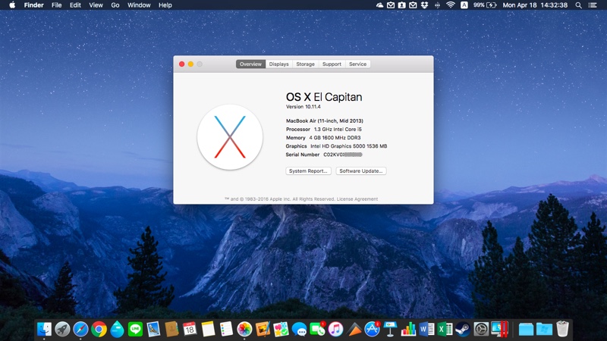Image resolution: width=607 pixels, height=341 pixels.
Task: Launch Microsoft Excel from the Dock
Action: point(445,330)
